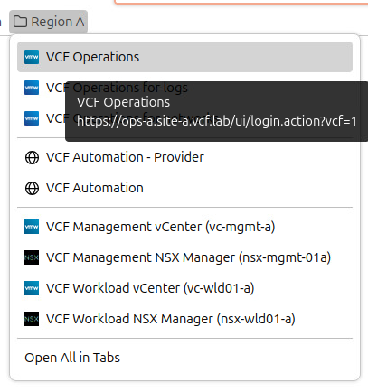
Task: Click VMware icon of VCF Workload vCenter
Action: click(x=32, y=288)
